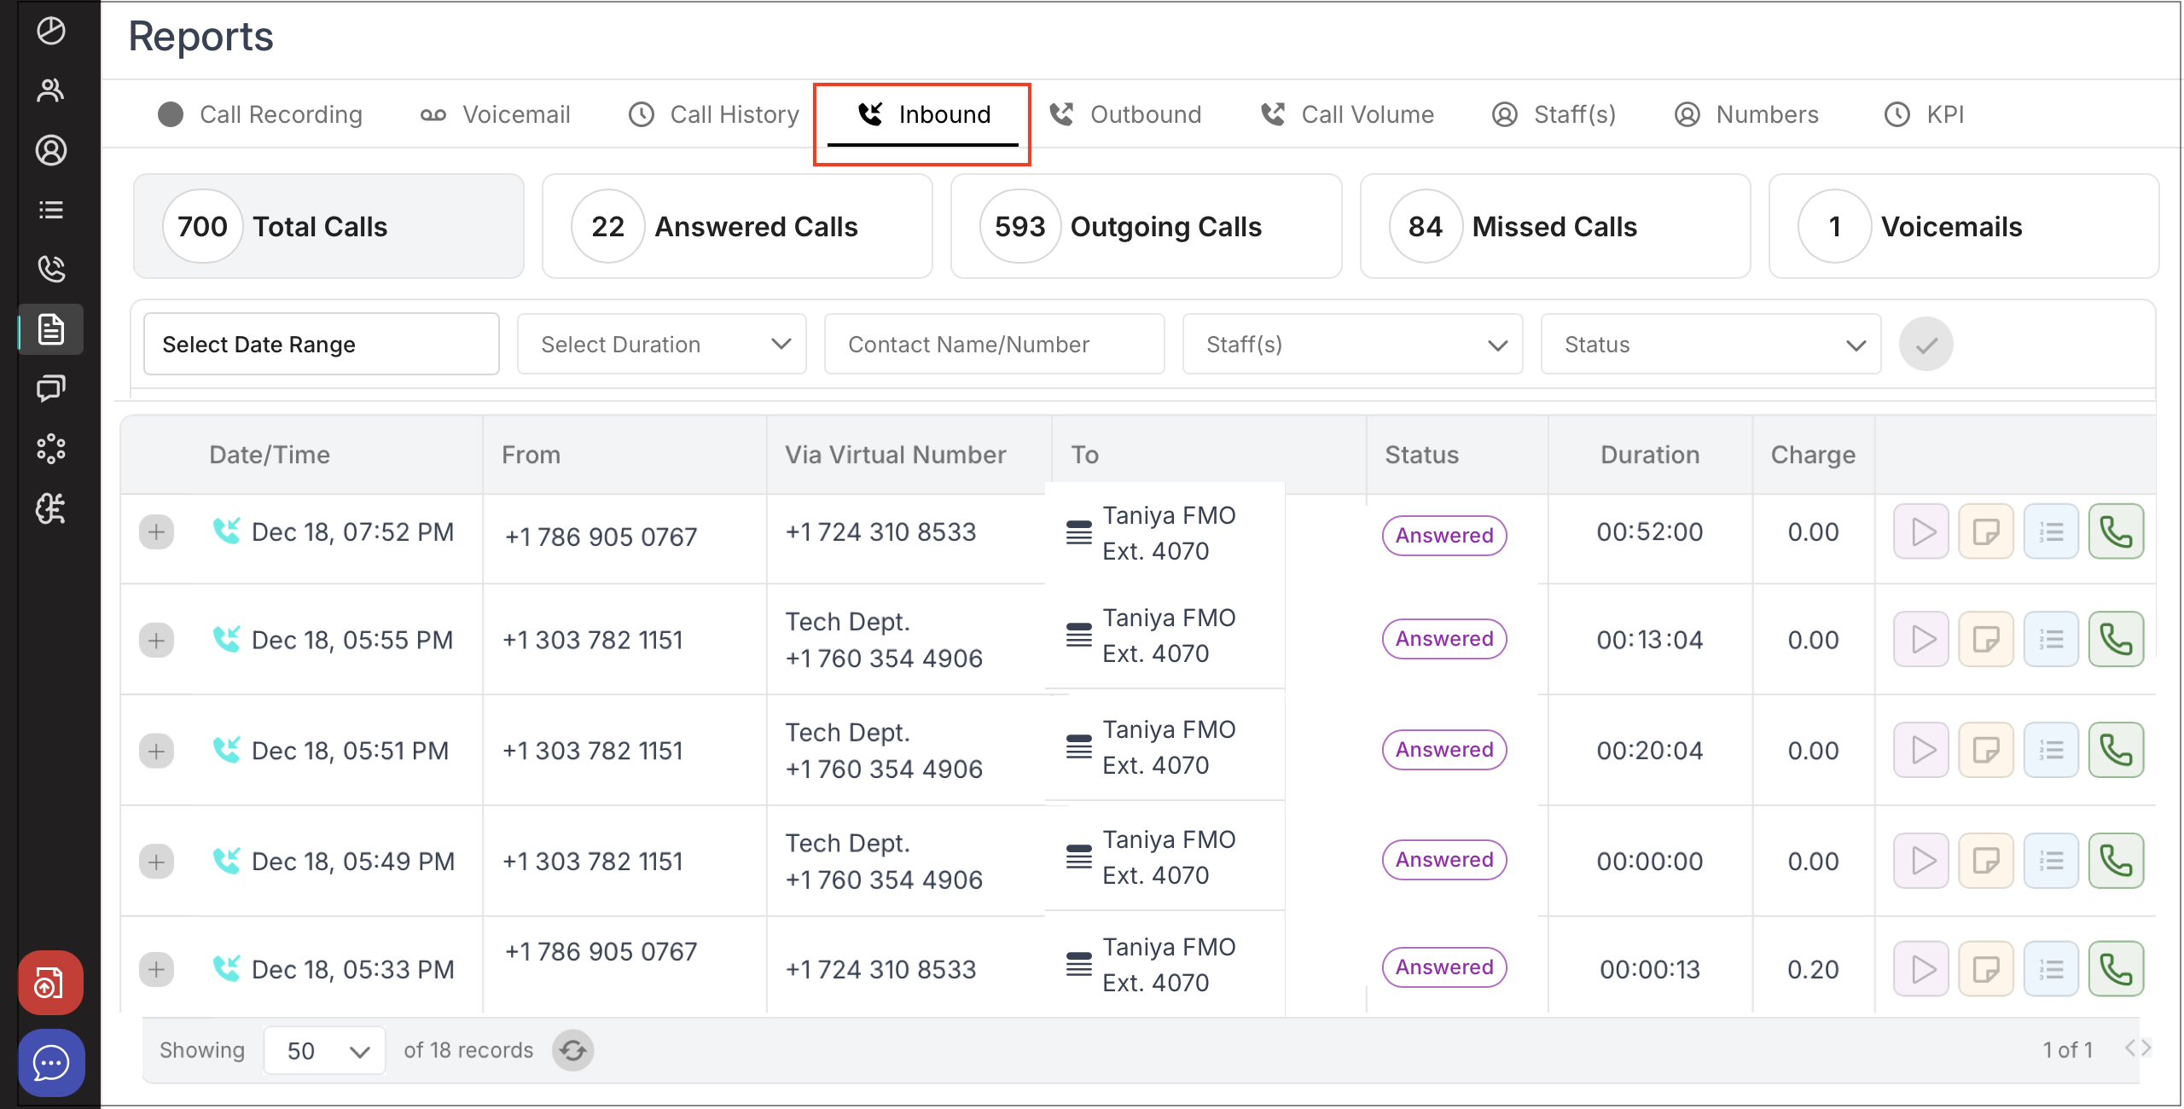Open list details icon for 05:51 PM call

point(2051,751)
